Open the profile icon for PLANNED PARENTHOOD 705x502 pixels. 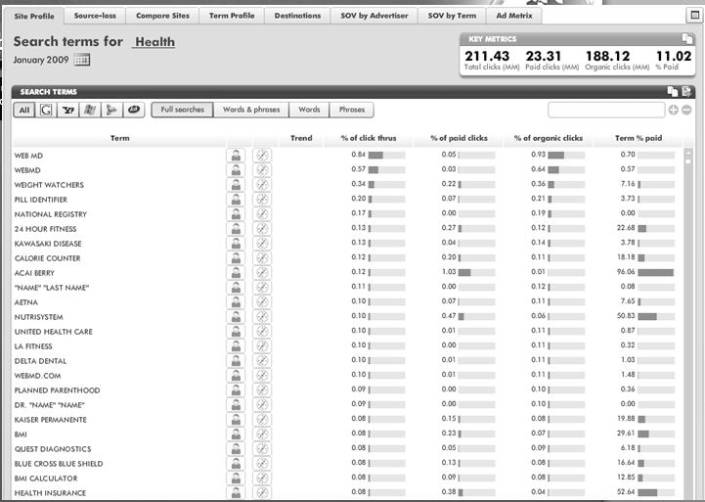(x=236, y=390)
